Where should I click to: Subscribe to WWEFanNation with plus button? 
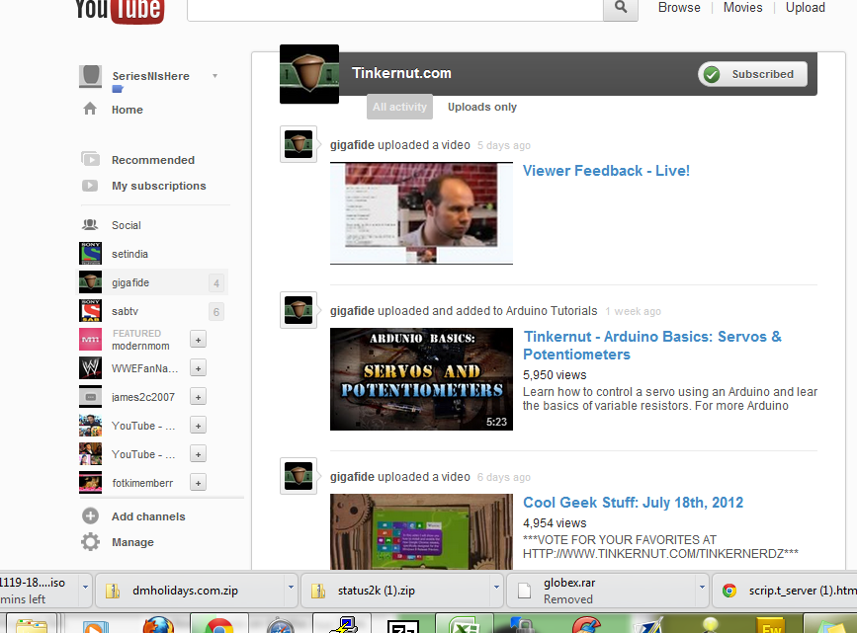(x=198, y=368)
